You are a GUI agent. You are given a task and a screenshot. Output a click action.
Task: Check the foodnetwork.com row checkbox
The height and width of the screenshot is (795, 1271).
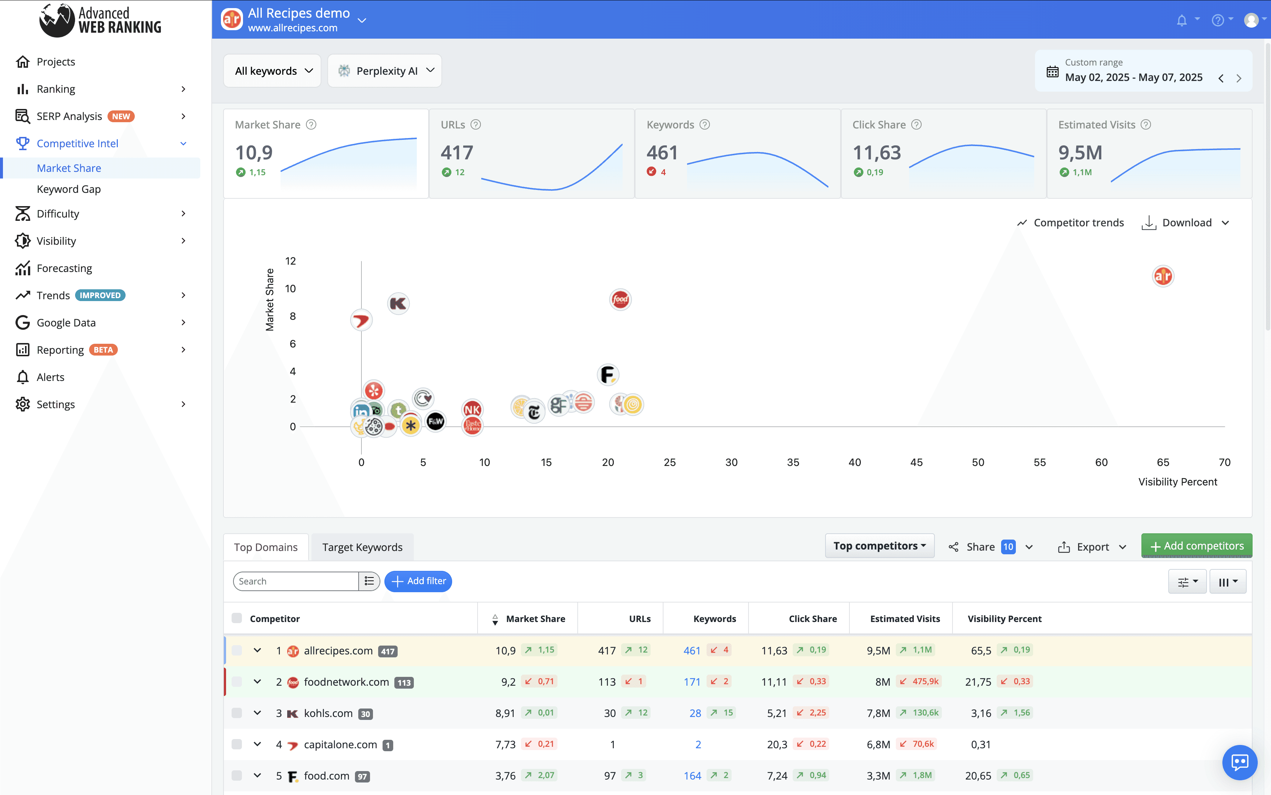click(237, 682)
